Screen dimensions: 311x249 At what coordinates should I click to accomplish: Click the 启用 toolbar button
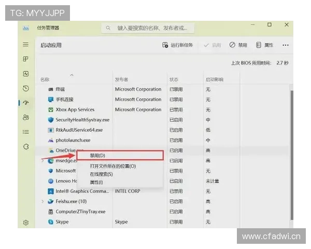tap(212, 45)
